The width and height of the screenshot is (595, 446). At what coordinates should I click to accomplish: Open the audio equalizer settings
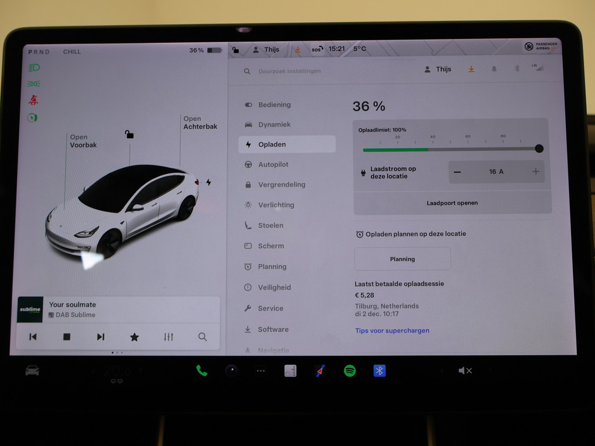pyautogui.click(x=169, y=337)
